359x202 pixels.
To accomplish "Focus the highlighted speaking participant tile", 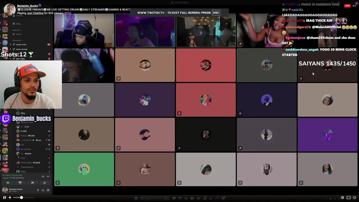I will 267,65.
